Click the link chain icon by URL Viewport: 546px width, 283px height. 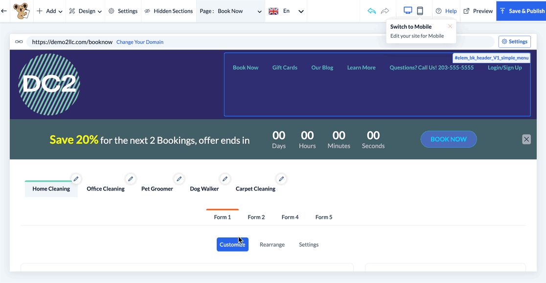tap(19, 42)
